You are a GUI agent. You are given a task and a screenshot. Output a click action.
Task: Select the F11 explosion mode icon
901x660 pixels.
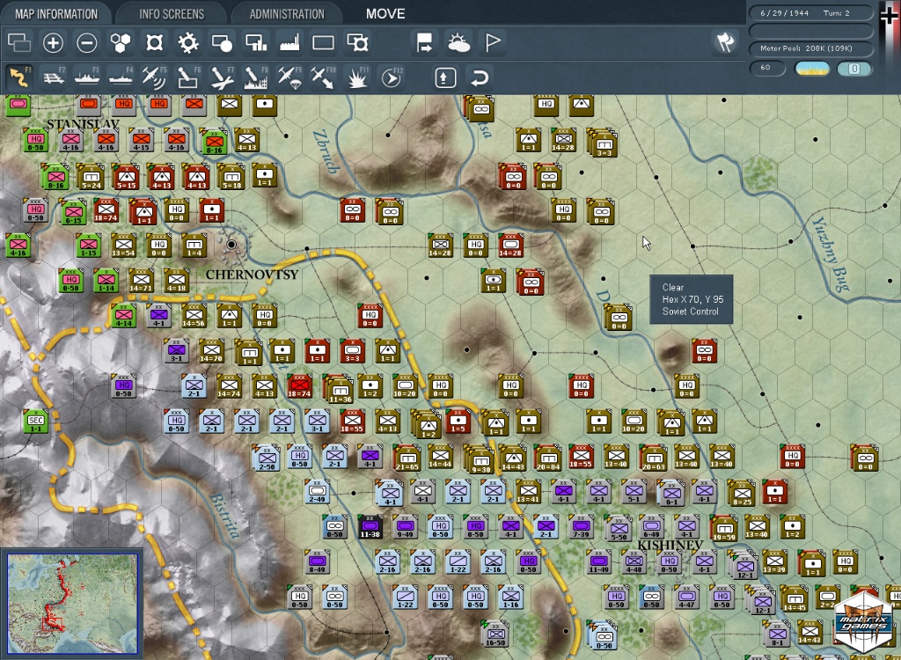pos(357,77)
